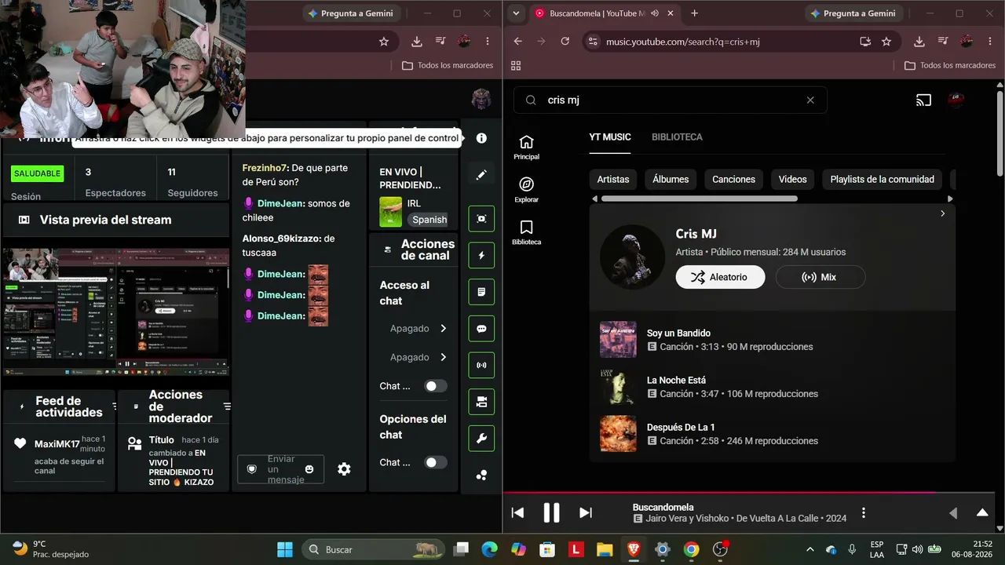This screenshot has height=565, width=1005.
Task: Open the Acciones de moderador menu icon
Action: (227, 406)
